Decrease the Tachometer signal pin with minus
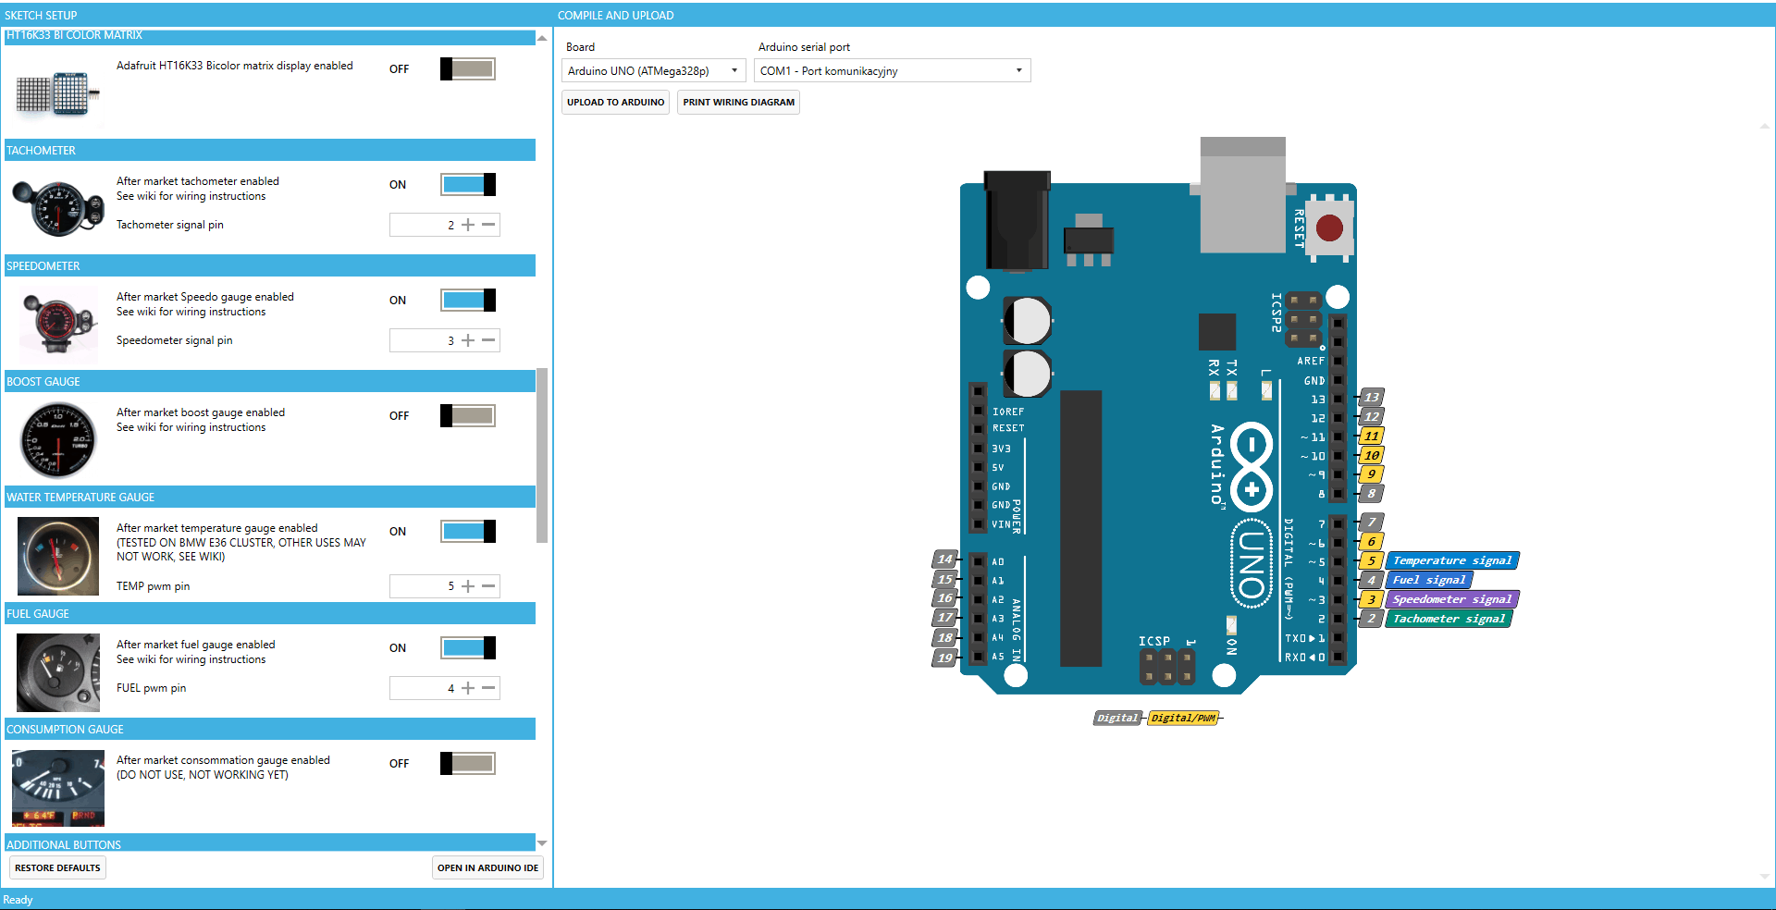Image resolution: width=1776 pixels, height=910 pixels. coord(488,225)
